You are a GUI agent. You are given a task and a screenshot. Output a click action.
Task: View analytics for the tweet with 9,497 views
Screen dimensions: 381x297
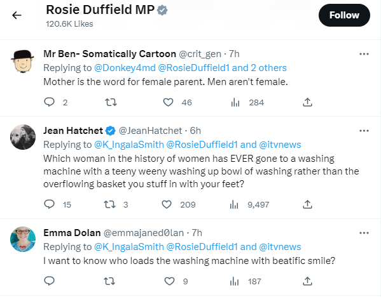pos(234,204)
